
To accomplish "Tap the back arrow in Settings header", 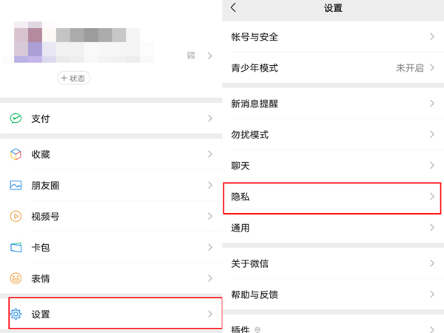I will click(234, 8).
